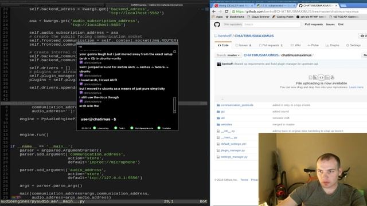Open the settings_manager.py file

tap(234, 157)
